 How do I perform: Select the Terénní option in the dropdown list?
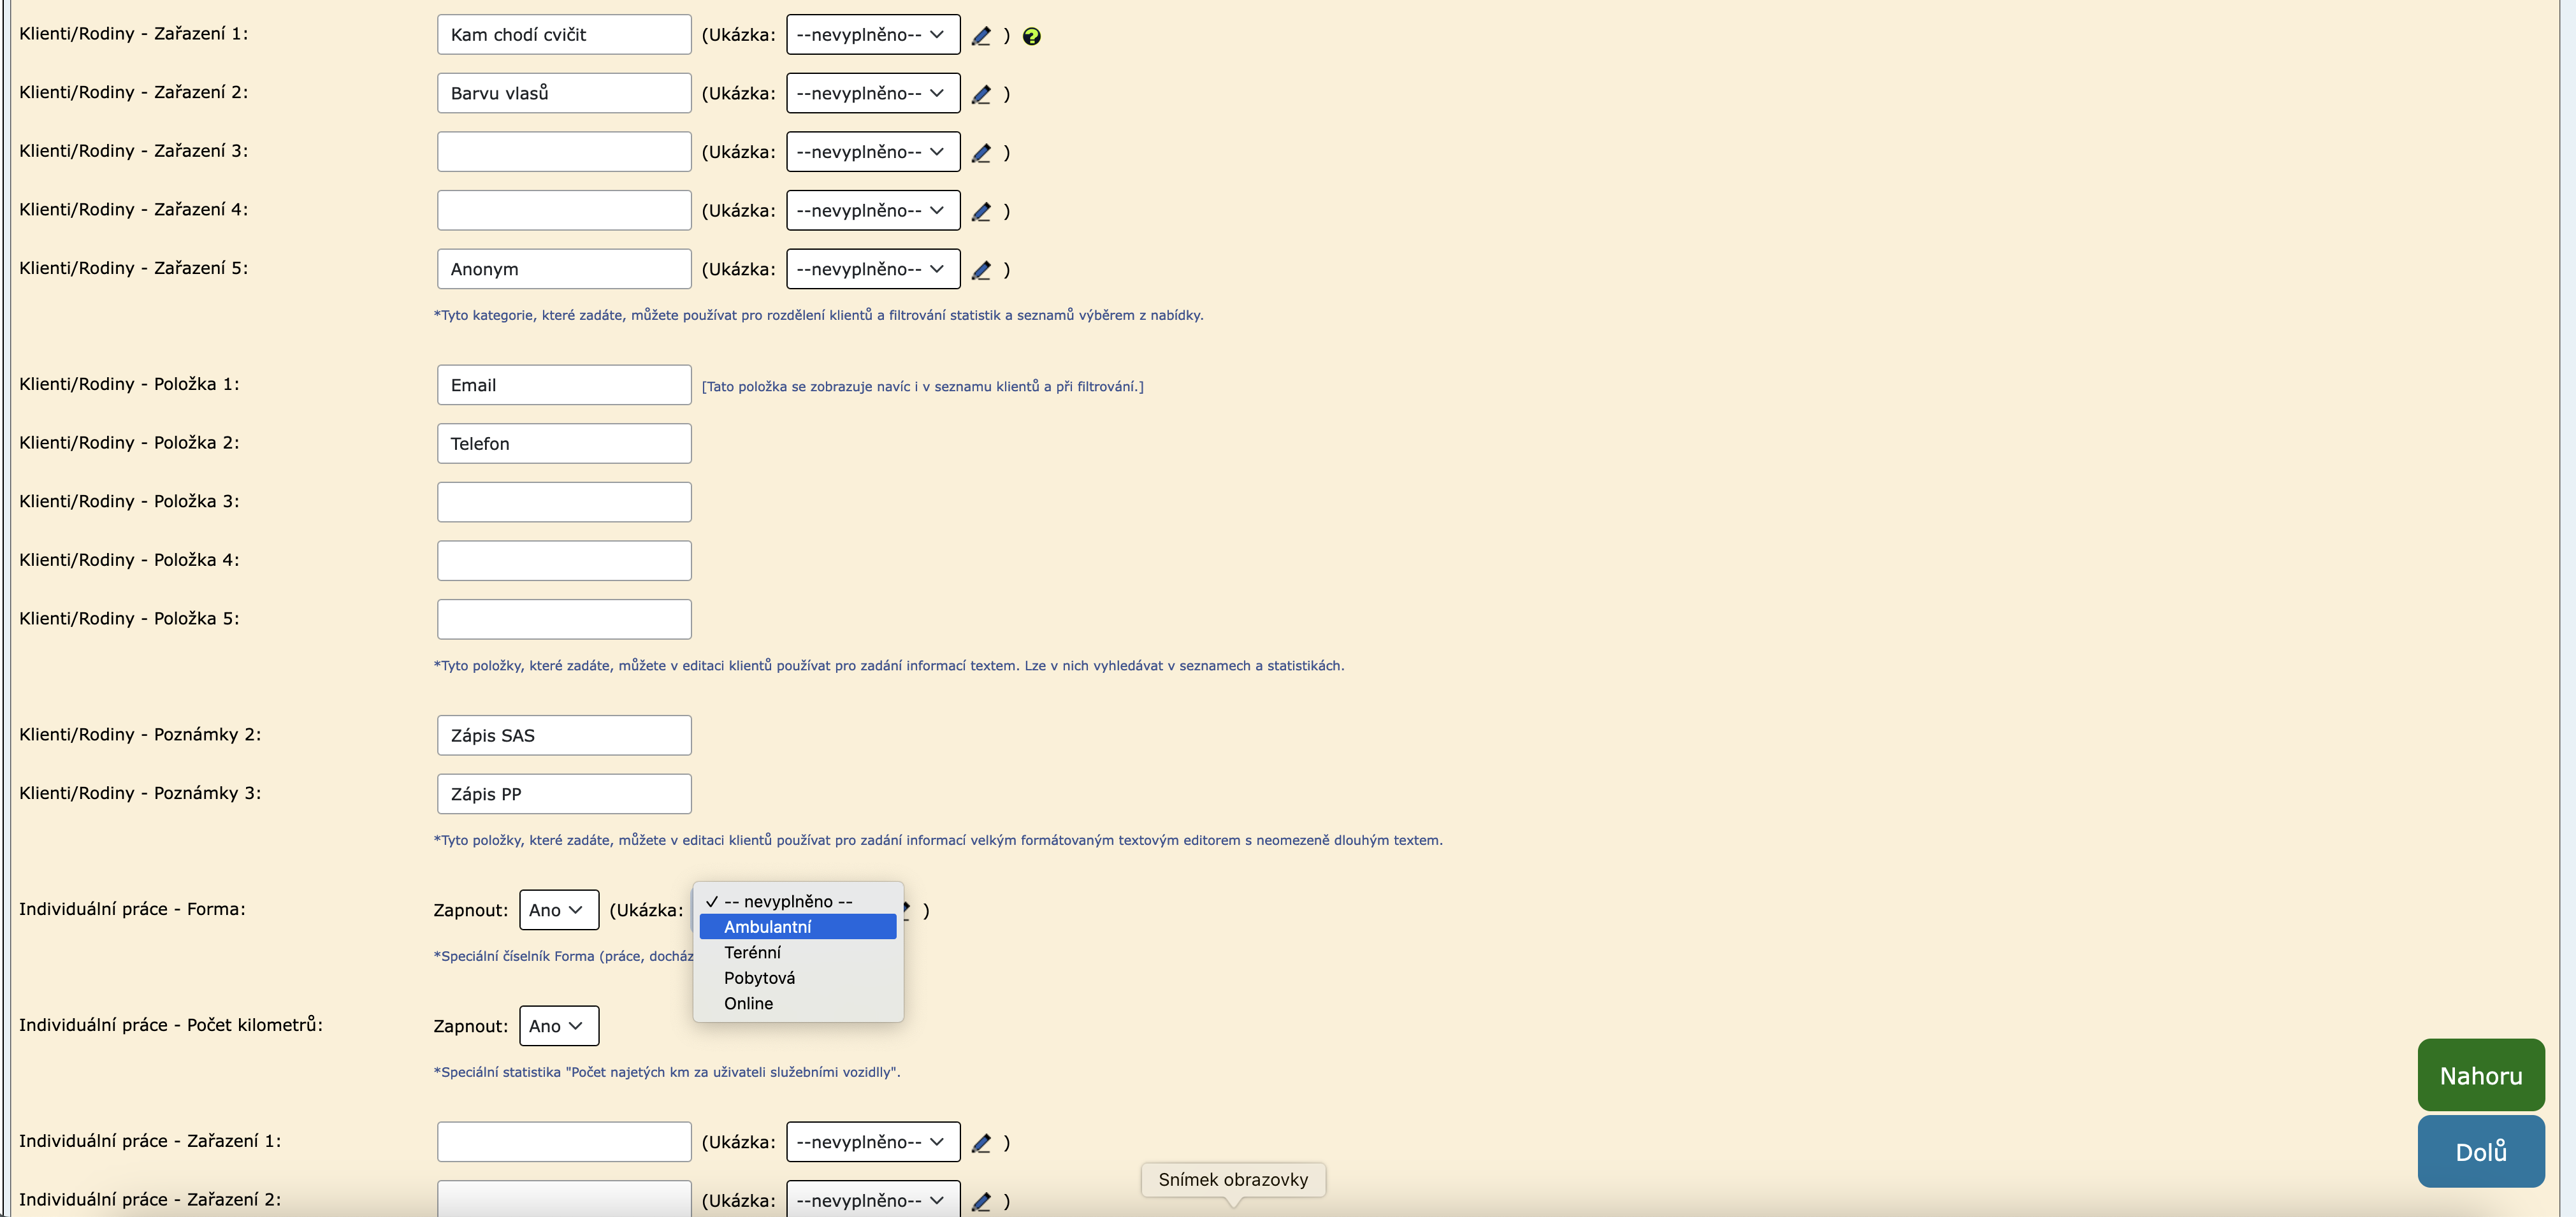pyautogui.click(x=752, y=952)
